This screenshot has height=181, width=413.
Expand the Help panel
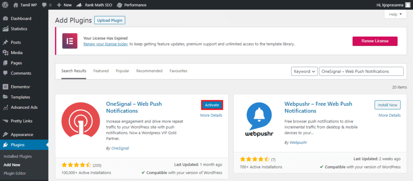[x=395, y=15]
